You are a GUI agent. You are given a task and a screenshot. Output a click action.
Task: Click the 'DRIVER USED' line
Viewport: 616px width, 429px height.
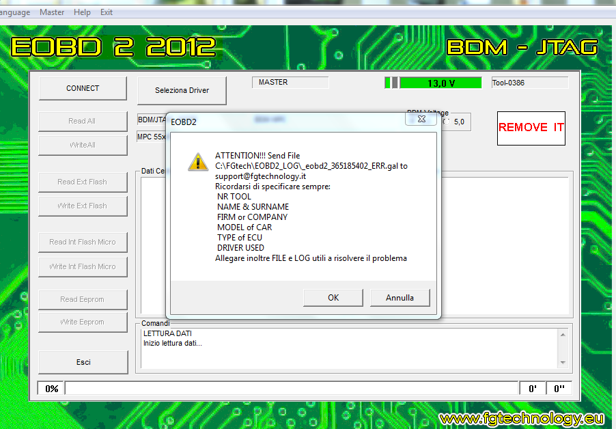240,248
